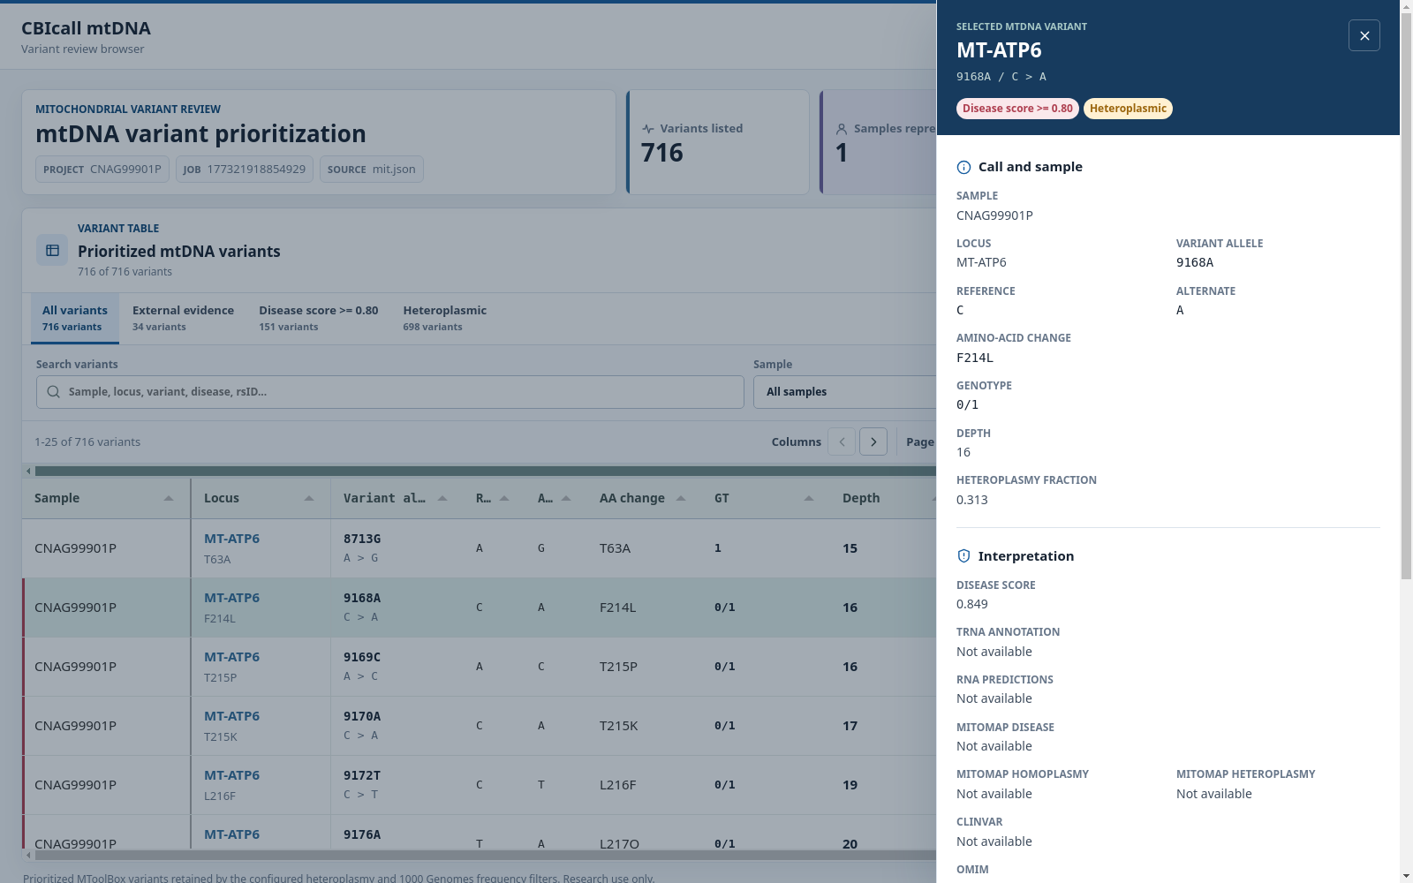The height and width of the screenshot is (883, 1413).
Task: Click AA change T215K cell
Action: [618, 726]
